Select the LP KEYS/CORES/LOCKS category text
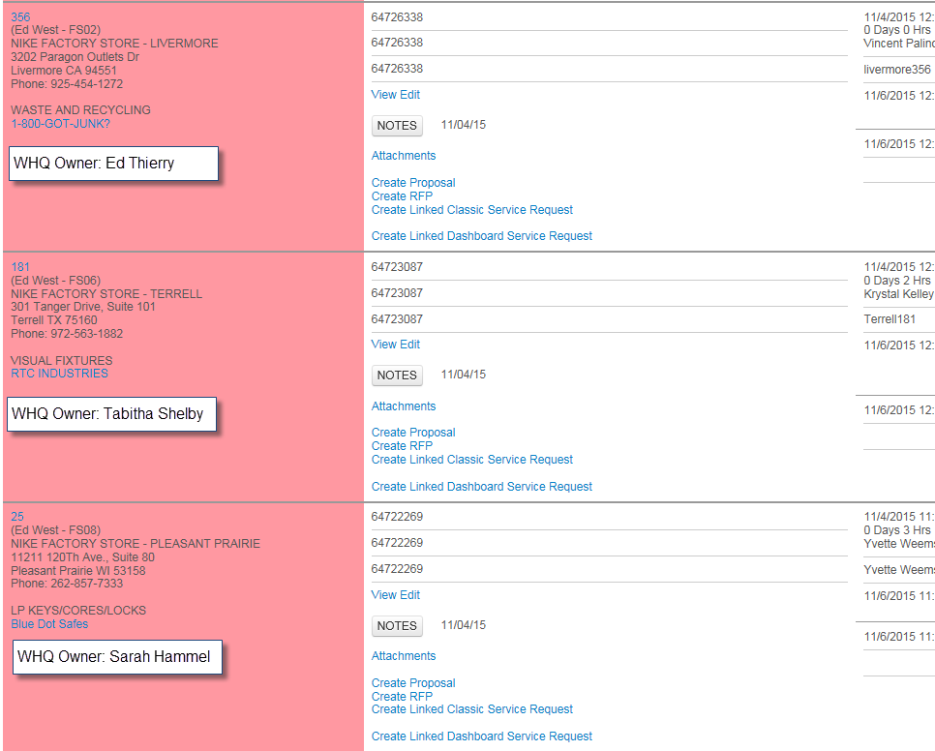 78,611
